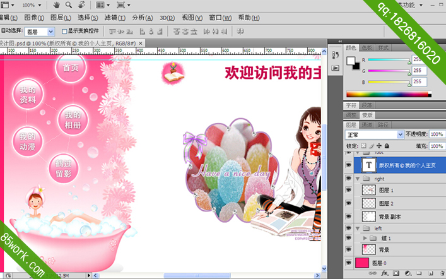Screen dimensions: 446x279
Task: Click the foreground color white swatch
Action: (351, 61)
